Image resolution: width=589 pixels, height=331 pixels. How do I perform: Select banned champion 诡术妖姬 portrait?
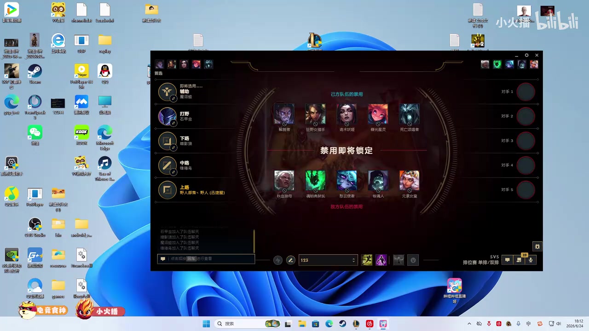click(346, 114)
